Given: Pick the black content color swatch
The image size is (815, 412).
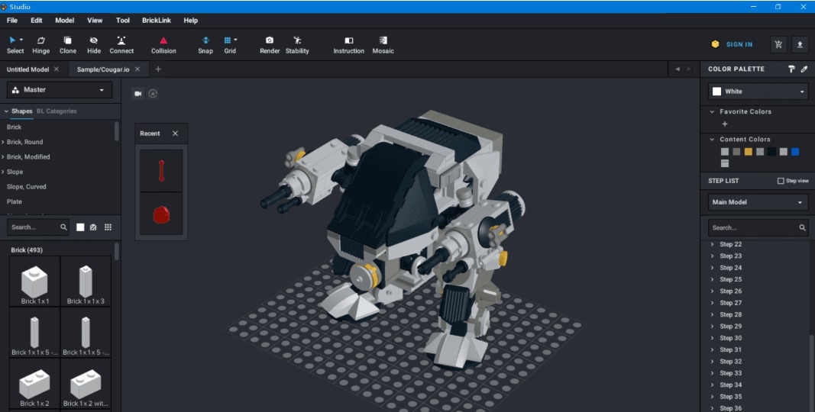Looking at the screenshot, I should 771,152.
